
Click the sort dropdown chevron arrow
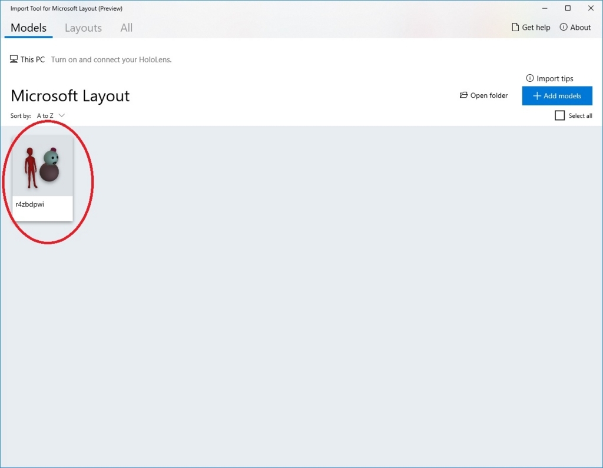point(61,115)
